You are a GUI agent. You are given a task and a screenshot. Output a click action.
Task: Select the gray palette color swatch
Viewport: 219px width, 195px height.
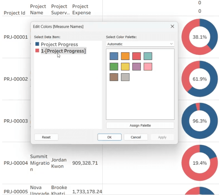pos(125,77)
